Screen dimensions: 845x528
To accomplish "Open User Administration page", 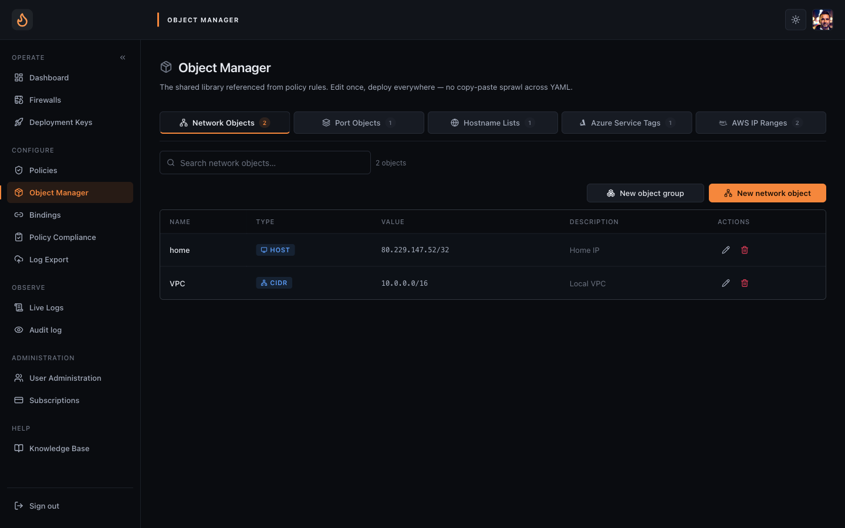I will (70, 378).
